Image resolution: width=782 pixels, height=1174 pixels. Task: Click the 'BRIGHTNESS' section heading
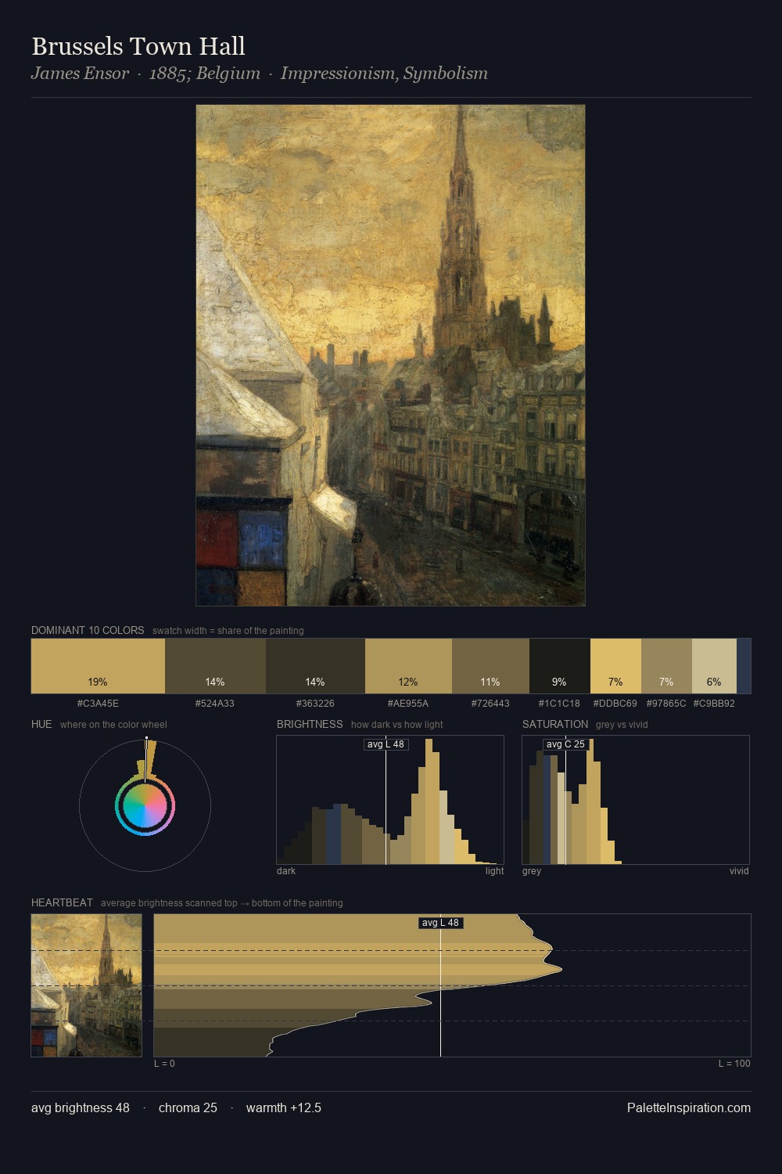[310, 724]
